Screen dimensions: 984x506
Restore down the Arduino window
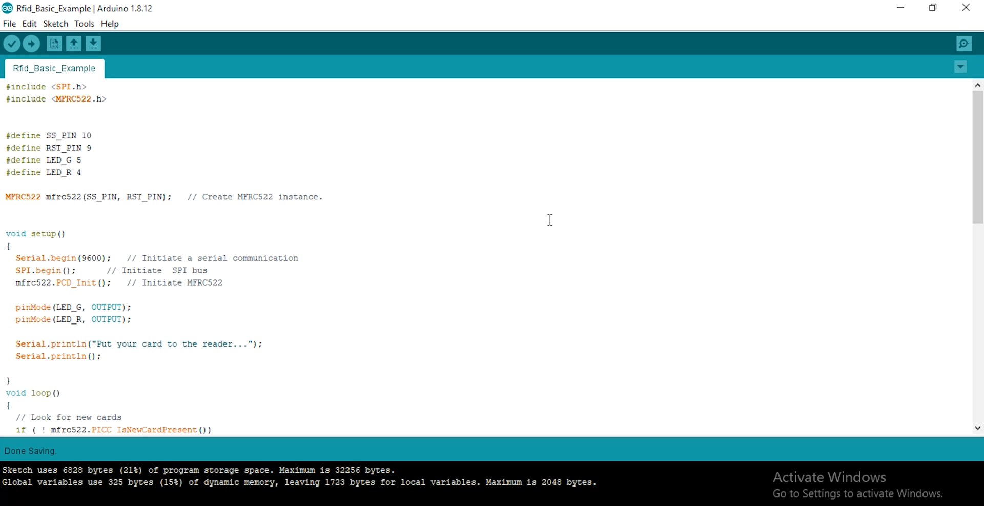coord(933,8)
